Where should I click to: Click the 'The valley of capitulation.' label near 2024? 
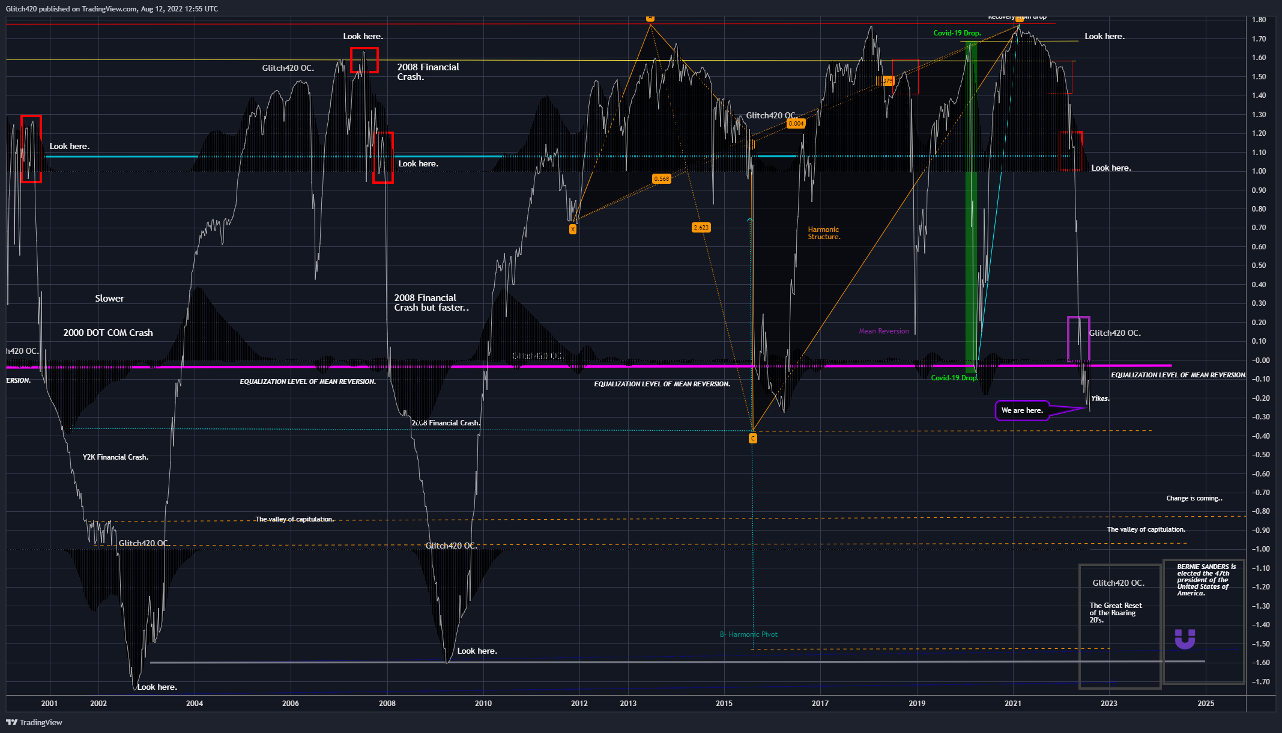tap(1146, 529)
